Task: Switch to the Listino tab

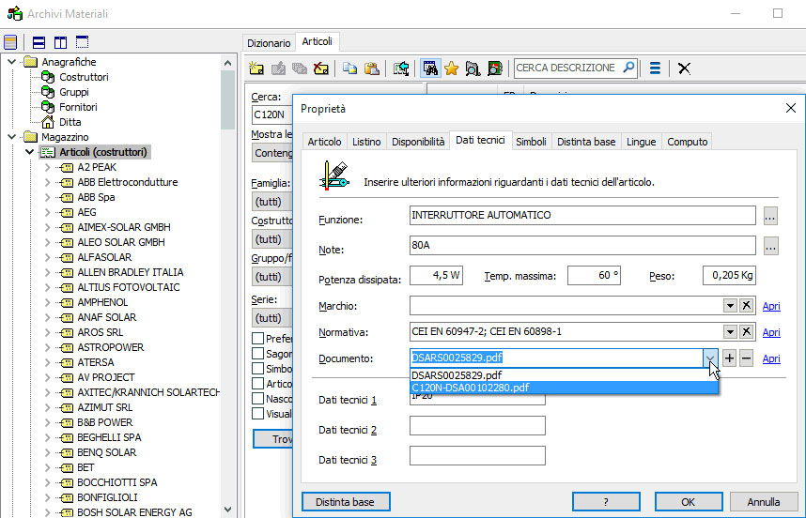Action: [x=366, y=142]
